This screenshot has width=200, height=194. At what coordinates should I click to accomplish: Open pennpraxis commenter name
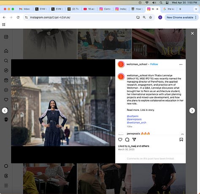tap(133, 134)
